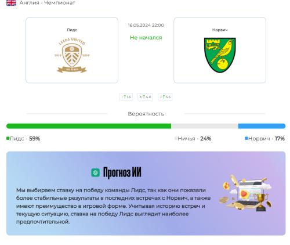Image resolution: width=290 pixels, height=245 pixels.
Task: Pick the draw odds X 4.0 button
Action: pyautogui.click(x=145, y=97)
